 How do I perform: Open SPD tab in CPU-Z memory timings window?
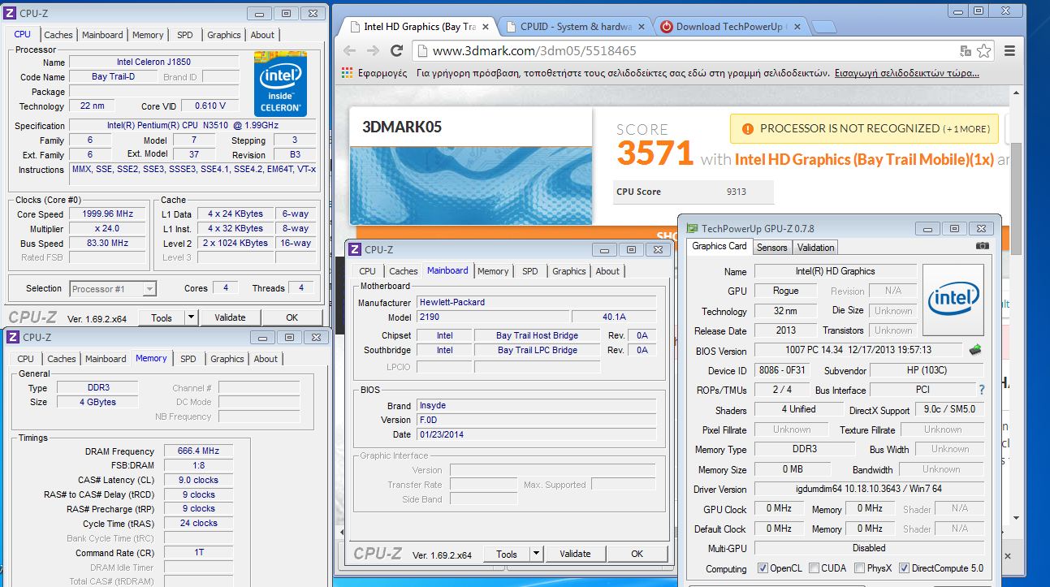coord(188,359)
